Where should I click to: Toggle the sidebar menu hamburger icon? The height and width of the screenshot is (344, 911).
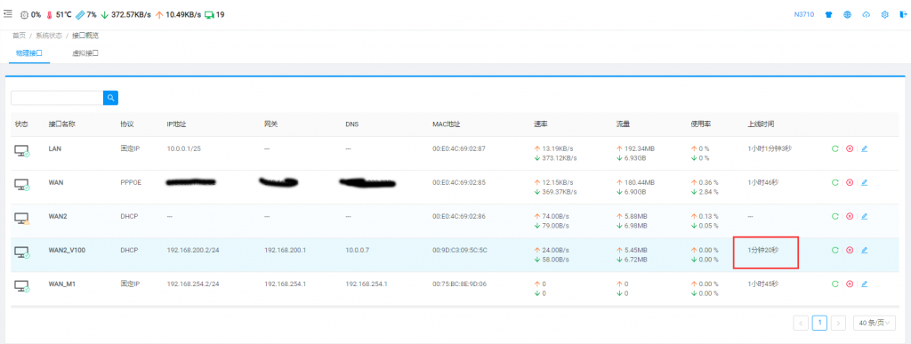click(x=8, y=14)
